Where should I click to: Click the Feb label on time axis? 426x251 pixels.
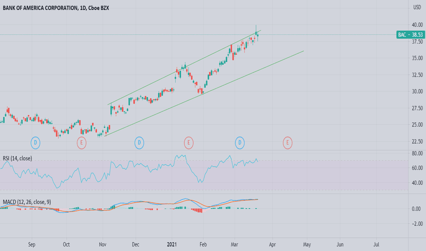(x=203, y=245)
